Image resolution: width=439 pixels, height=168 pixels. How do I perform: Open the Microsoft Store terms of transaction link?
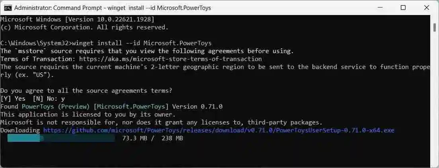tap(170, 59)
